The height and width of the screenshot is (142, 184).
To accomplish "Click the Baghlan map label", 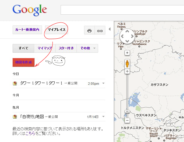I will (x=171, y=138).
